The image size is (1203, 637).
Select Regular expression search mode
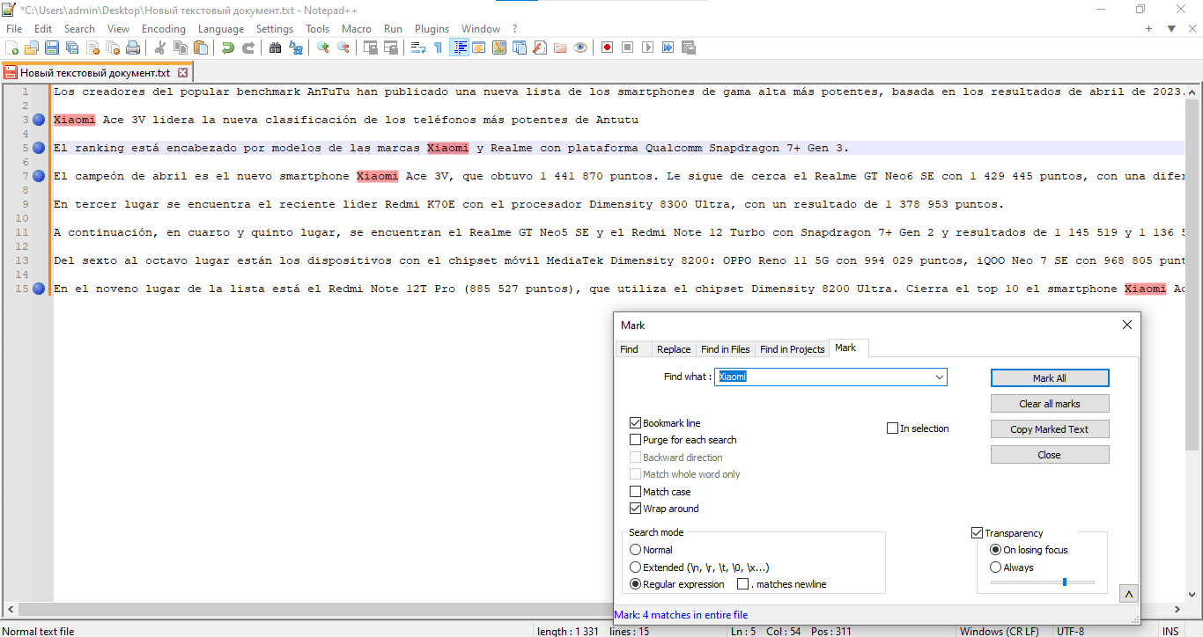click(636, 584)
